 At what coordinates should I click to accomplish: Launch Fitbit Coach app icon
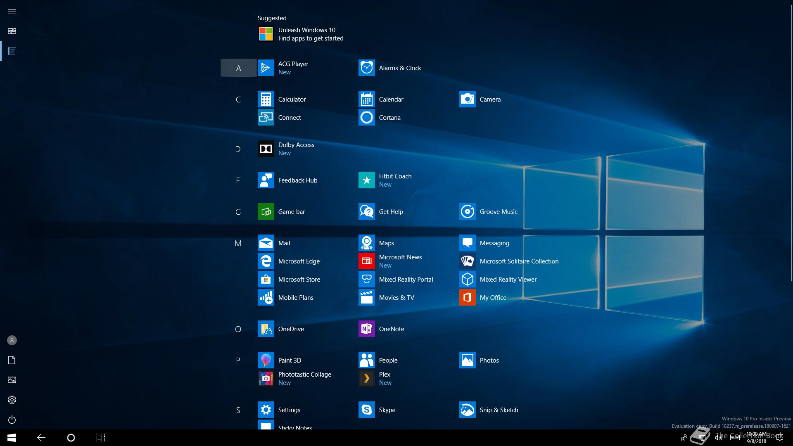pos(366,180)
